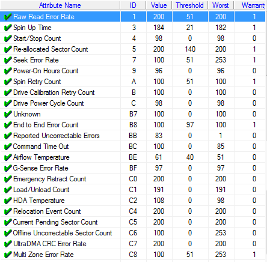Click the Value column header
Image resolution: width=267 pixels, height=263 pixels.
(x=159, y=5)
